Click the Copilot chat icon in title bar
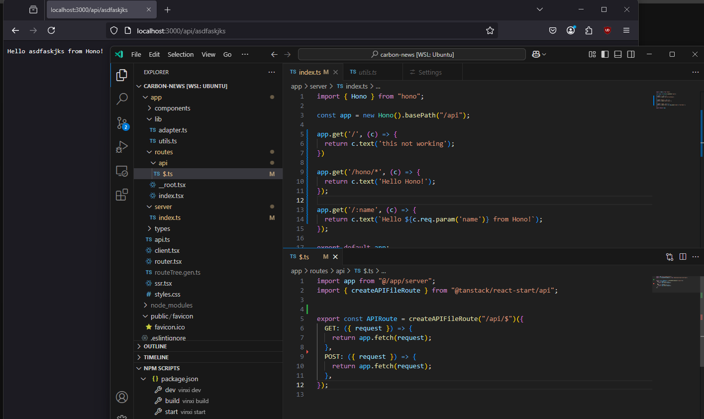This screenshot has height=419, width=704. point(536,54)
